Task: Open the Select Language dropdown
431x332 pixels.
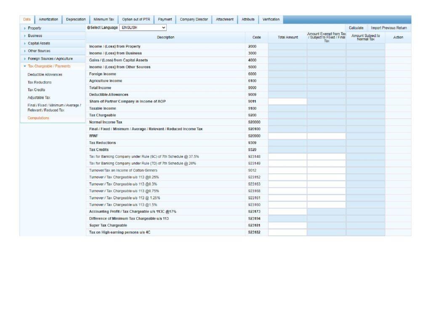Action: coord(143,28)
